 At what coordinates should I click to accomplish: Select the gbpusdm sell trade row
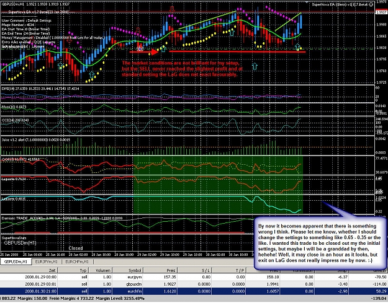click(194, 284)
